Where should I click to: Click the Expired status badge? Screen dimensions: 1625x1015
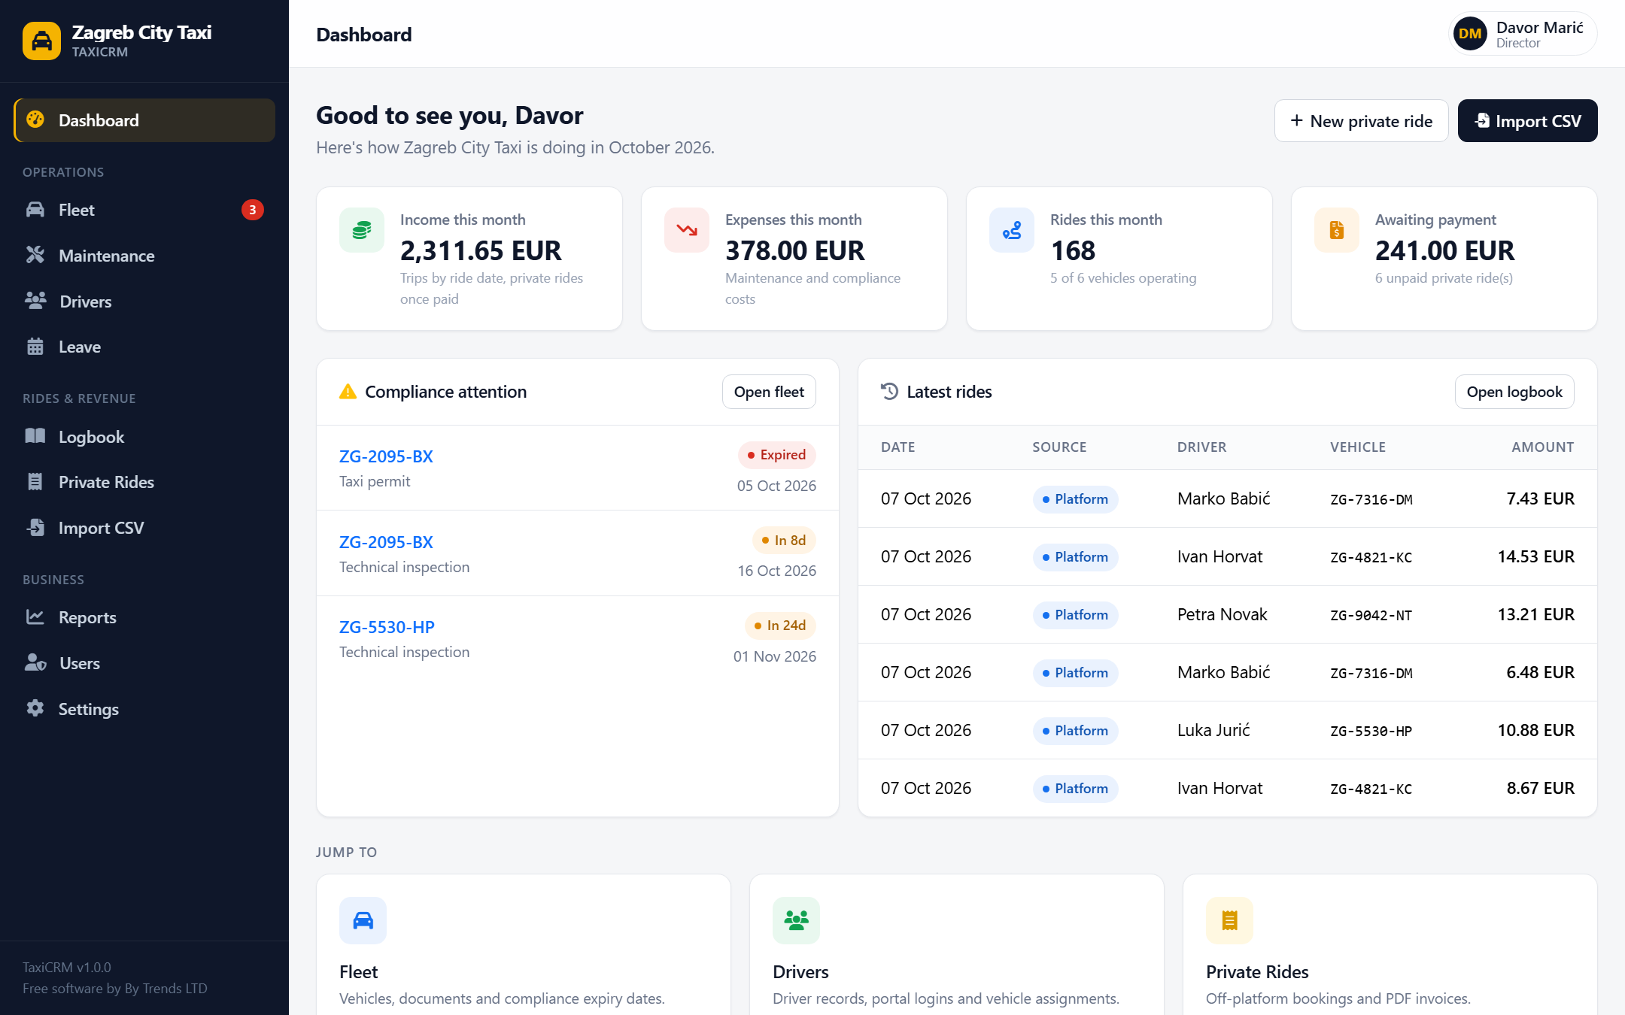pos(776,455)
